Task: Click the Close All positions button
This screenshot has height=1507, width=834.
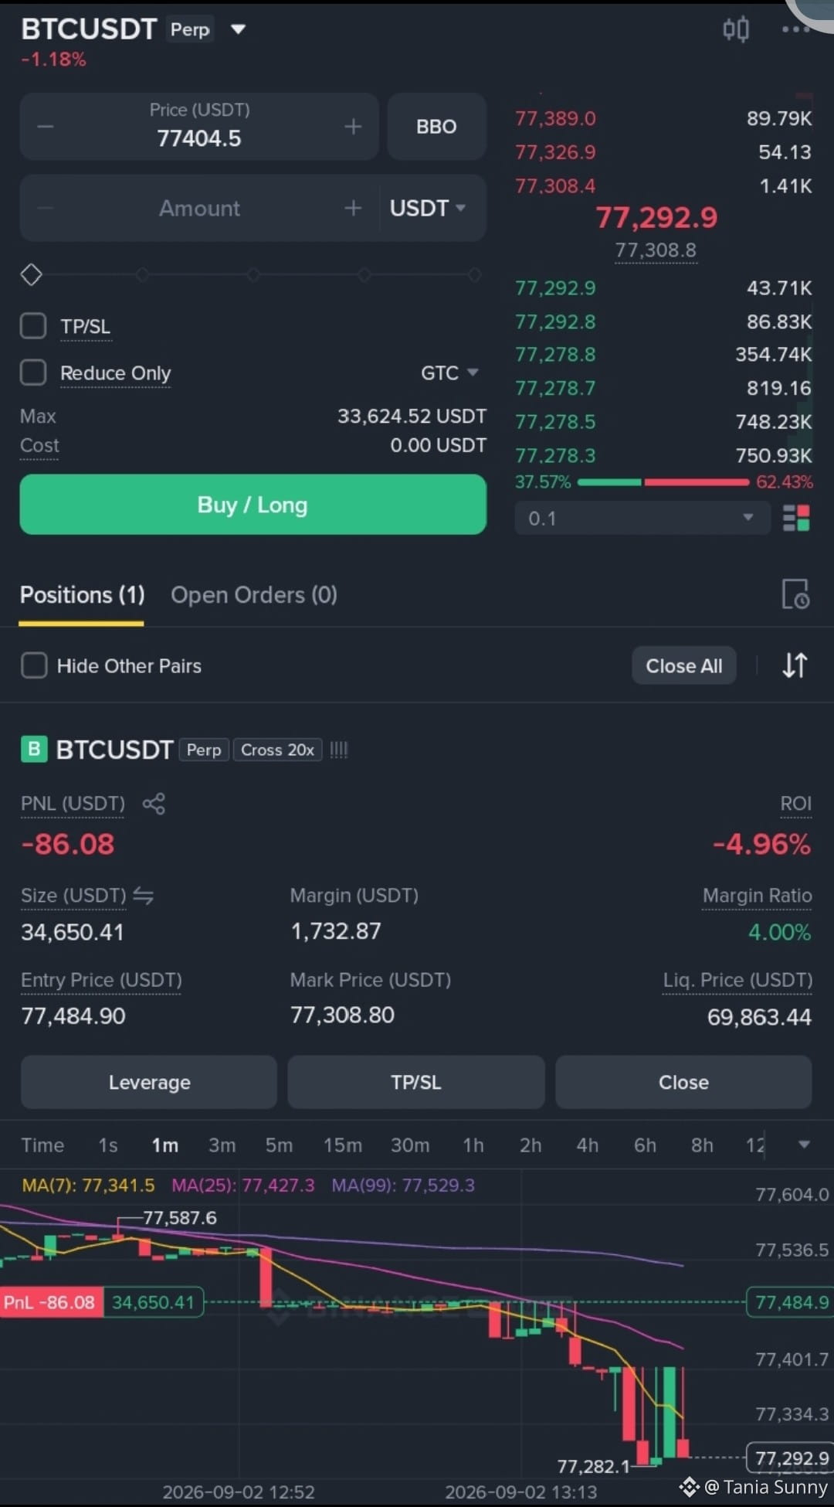Action: click(x=684, y=666)
